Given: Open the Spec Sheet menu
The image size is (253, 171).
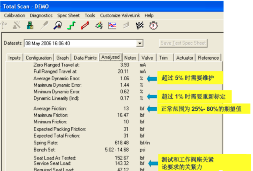Looking at the screenshot, I should [x=68, y=16].
